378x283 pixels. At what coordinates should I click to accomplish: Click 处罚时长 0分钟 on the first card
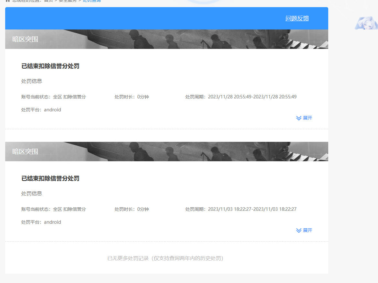tap(131, 96)
